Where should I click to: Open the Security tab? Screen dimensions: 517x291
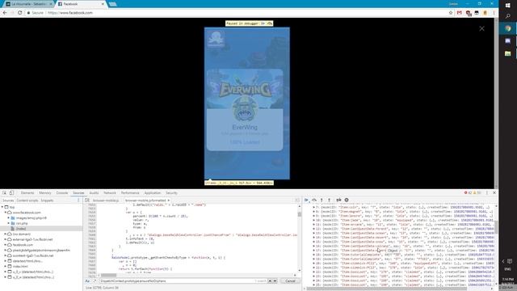(171, 192)
